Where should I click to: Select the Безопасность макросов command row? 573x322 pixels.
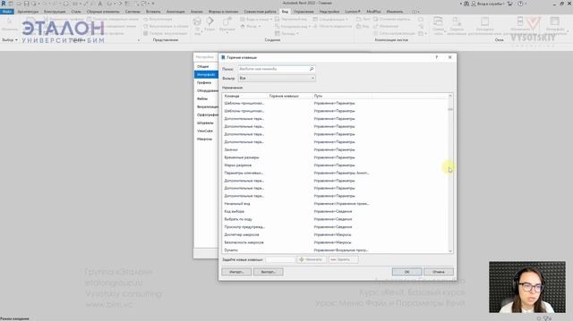click(x=335, y=242)
